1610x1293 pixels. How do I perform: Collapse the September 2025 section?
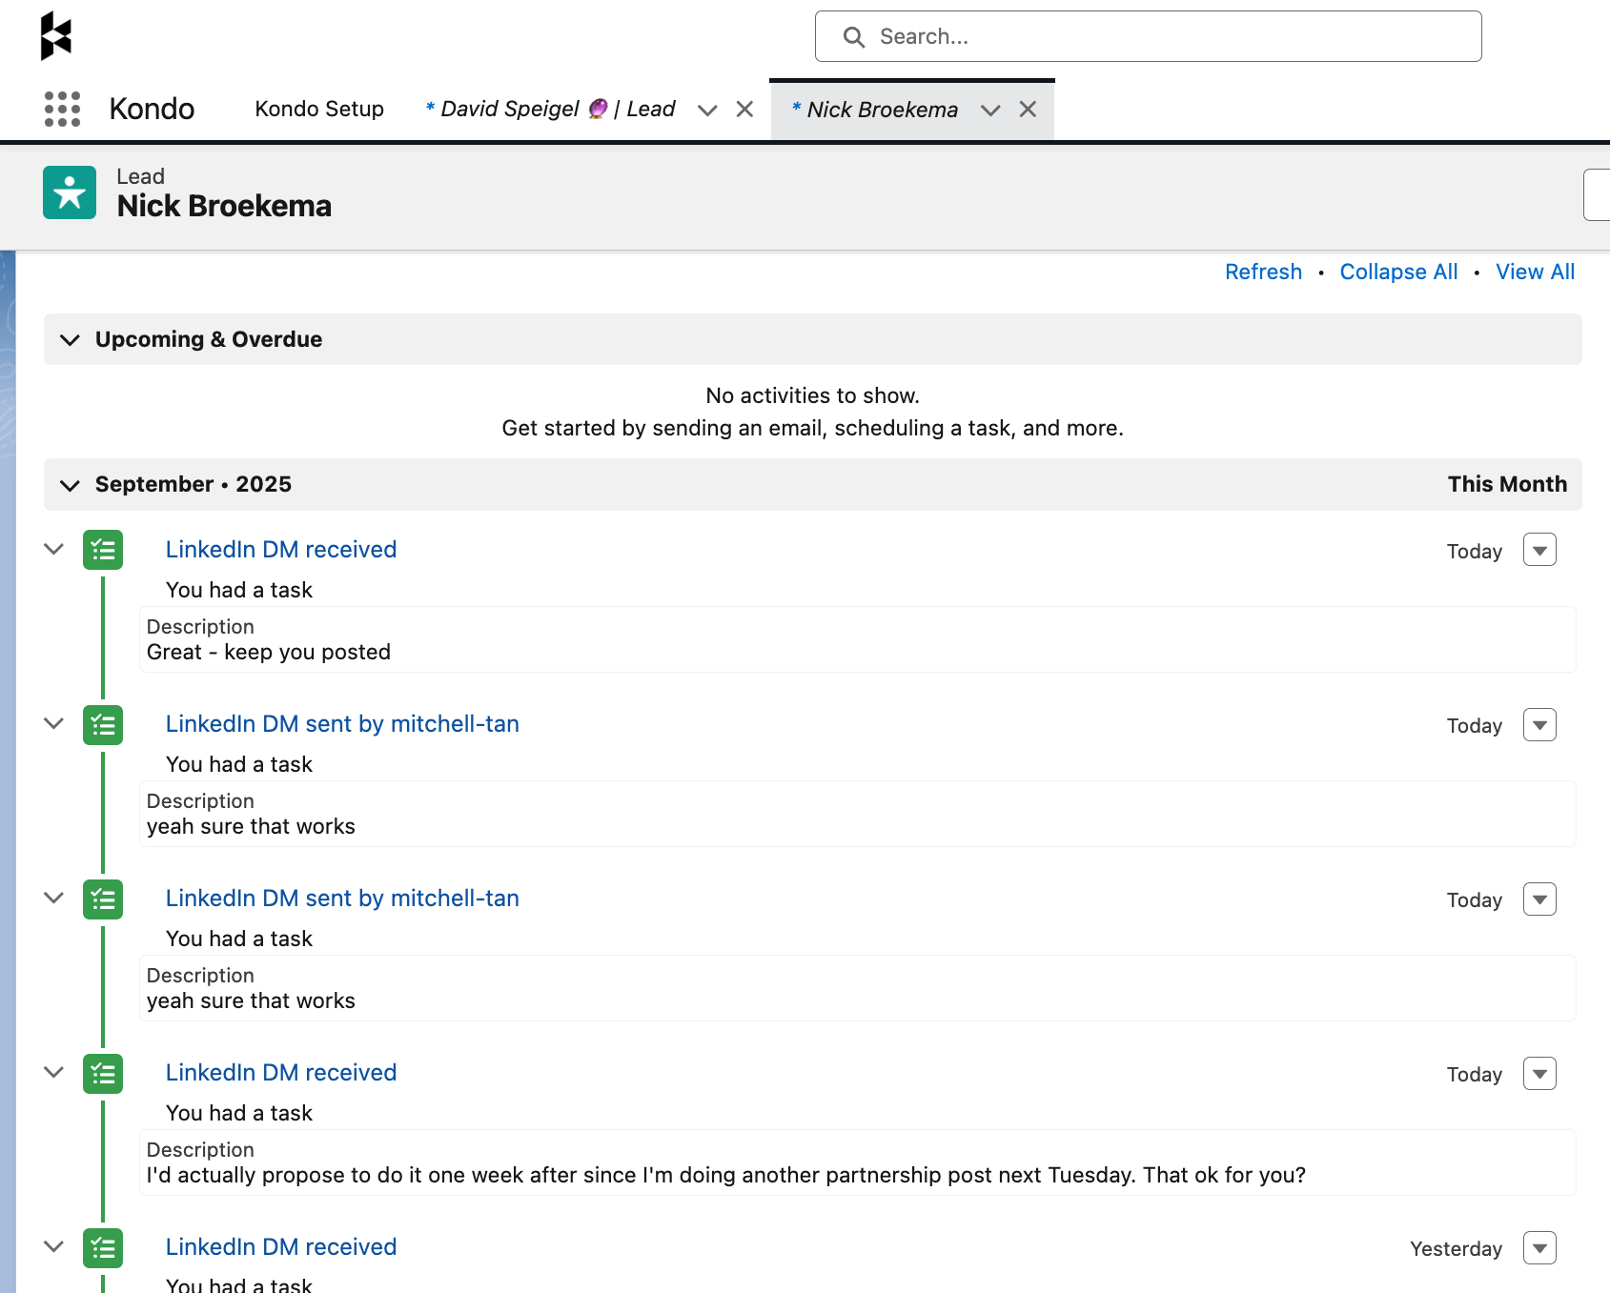coord(70,484)
